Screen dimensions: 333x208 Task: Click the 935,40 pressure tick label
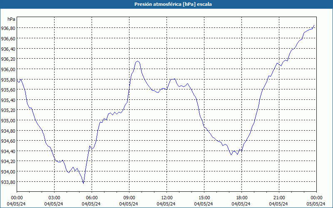[x=8, y=100]
